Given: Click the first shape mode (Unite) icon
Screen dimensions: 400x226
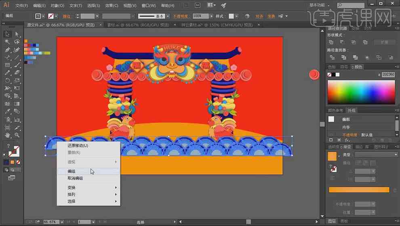Looking at the screenshot, I should point(331,42).
